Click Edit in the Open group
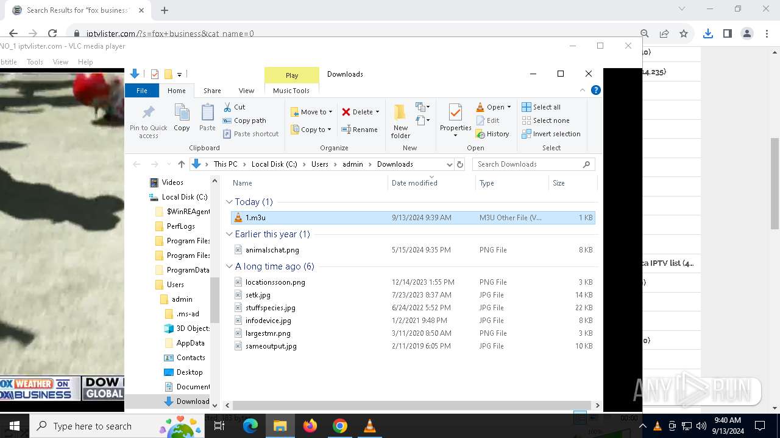The width and height of the screenshot is (780, 438). tap(487, 120)
